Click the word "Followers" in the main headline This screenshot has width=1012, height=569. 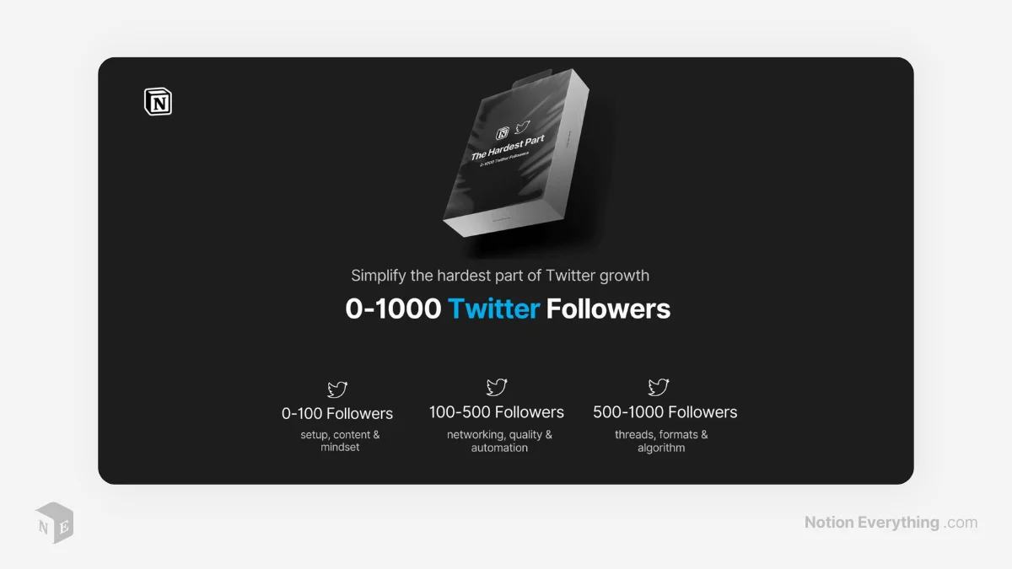pyautogui.click(x=608, y=309)
